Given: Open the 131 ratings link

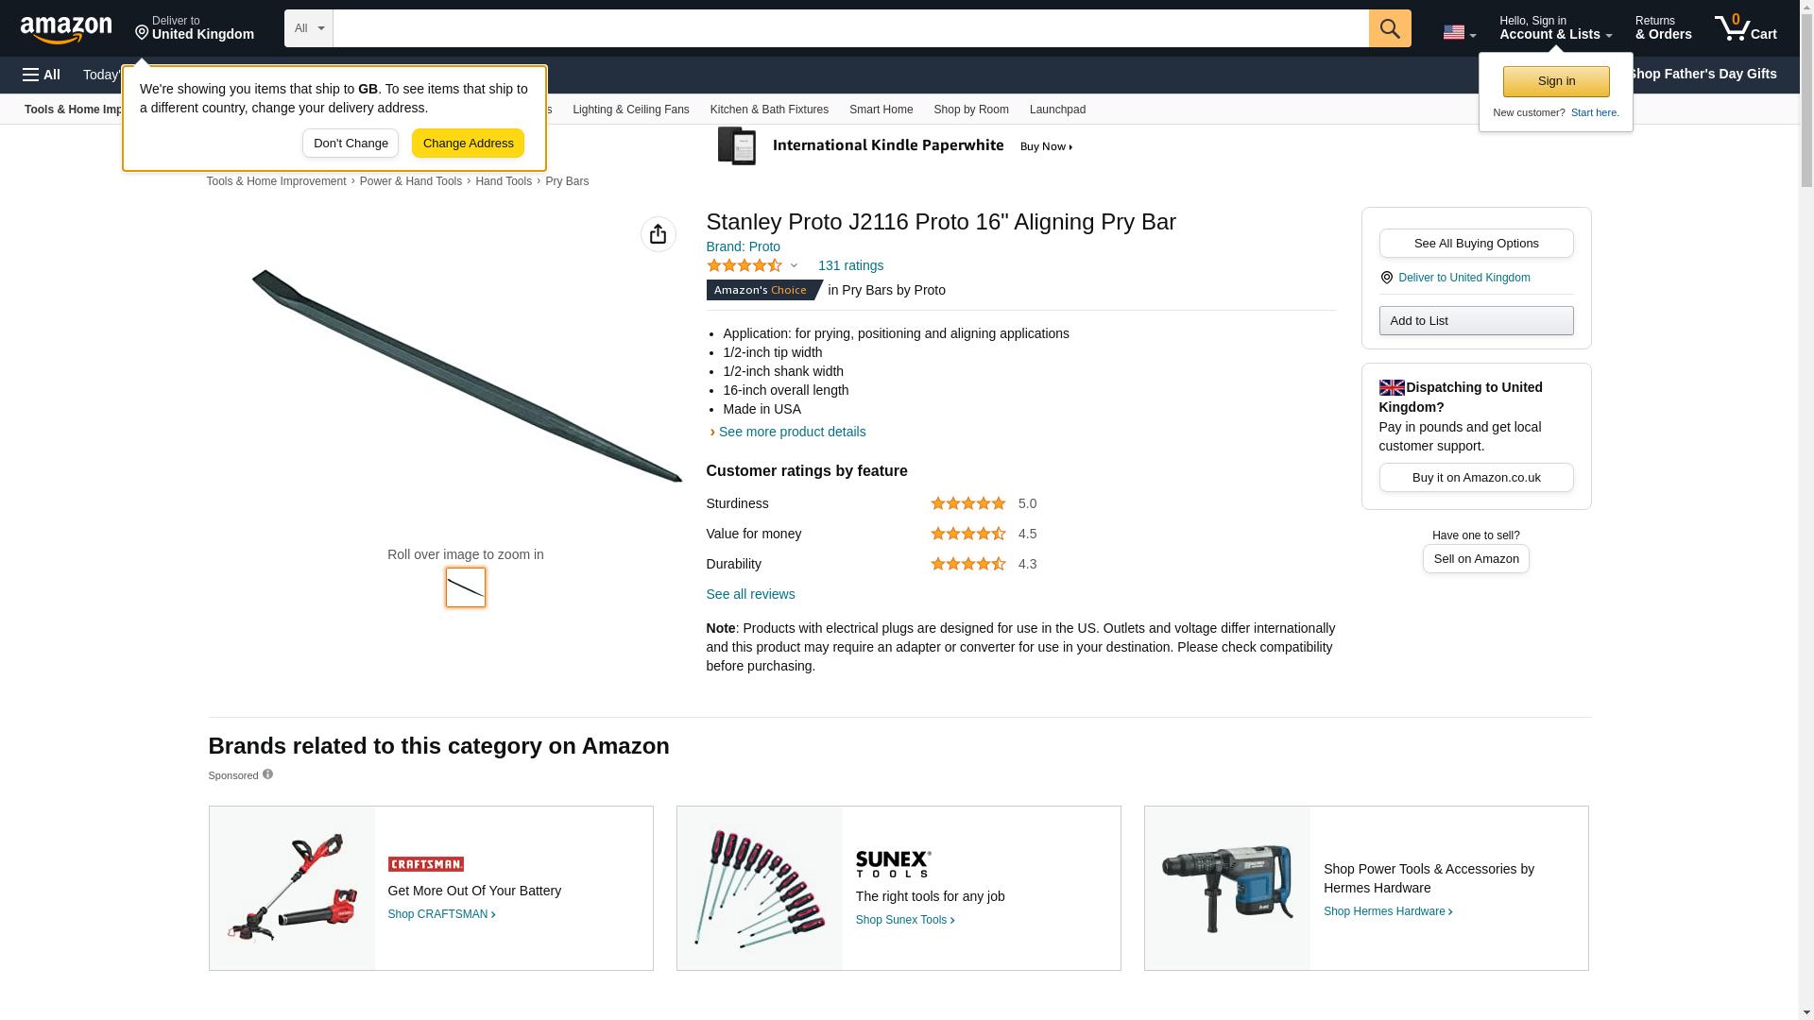Looking at the screenshot, I should pyautogui.click(x=850, y=265).
